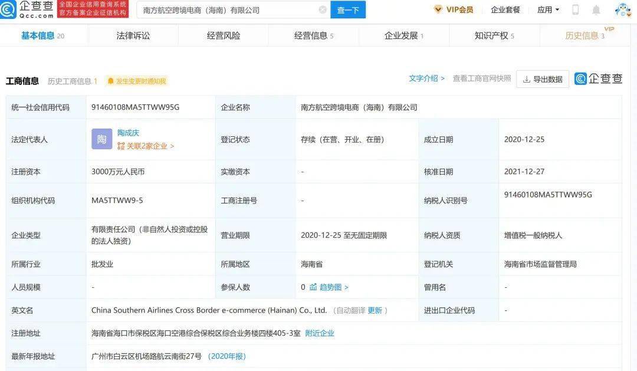Open 历史工商信息 section

[72, 81]
